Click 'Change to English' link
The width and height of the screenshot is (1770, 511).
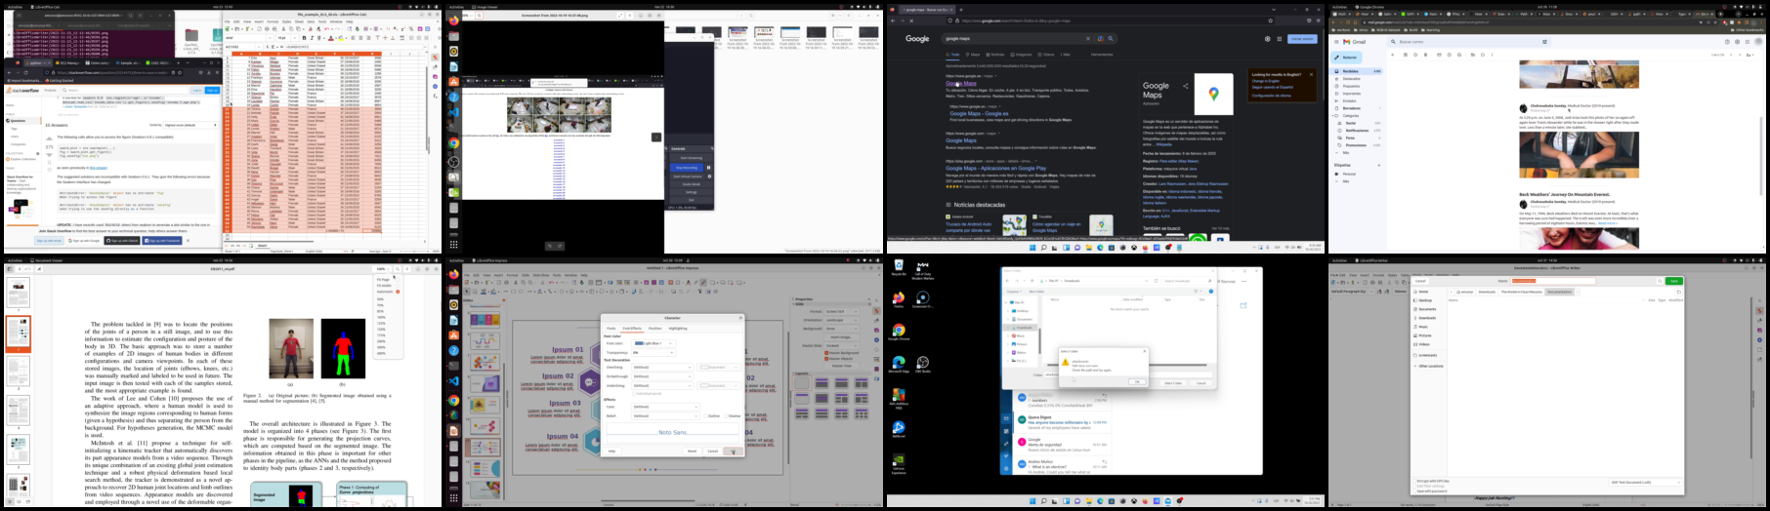[x=1265, y=81]
